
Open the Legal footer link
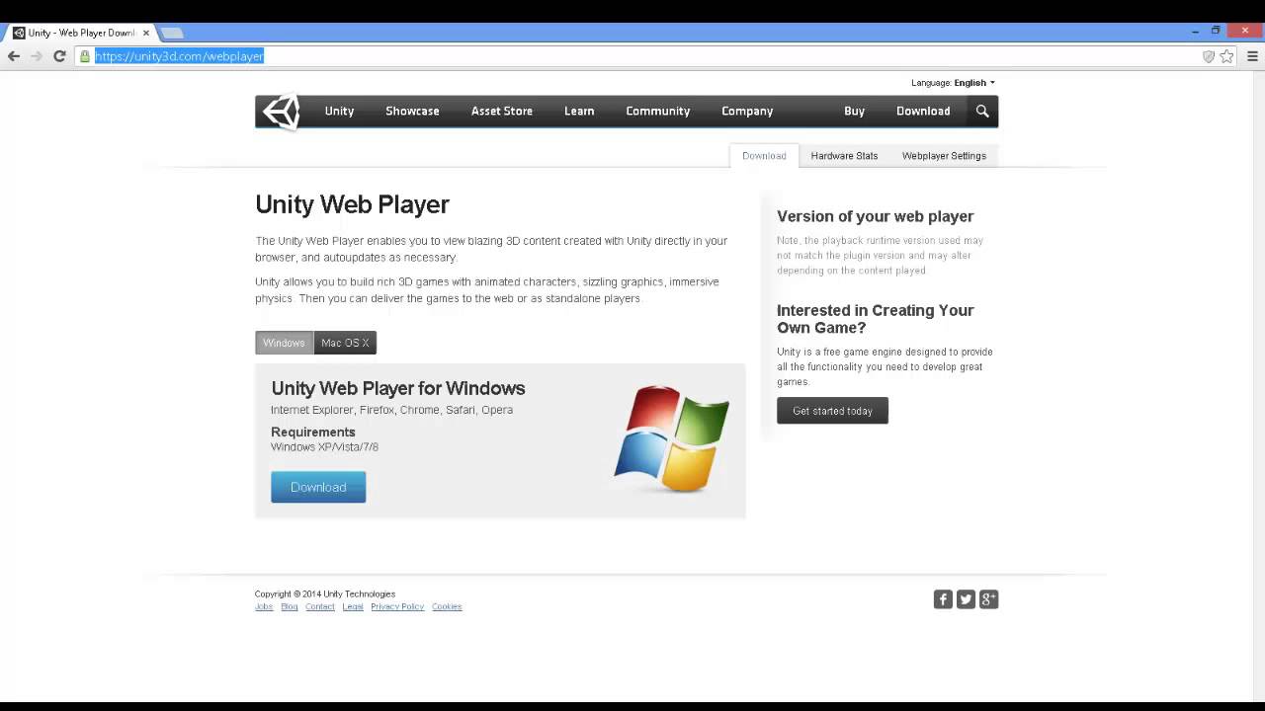[x=353, y=606]
